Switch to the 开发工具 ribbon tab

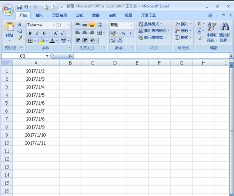(x=148, y=15)
